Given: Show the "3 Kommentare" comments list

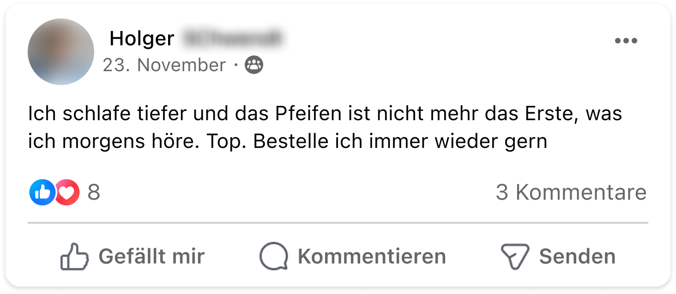Looking at the screenshot, I should tap(571, 192).
